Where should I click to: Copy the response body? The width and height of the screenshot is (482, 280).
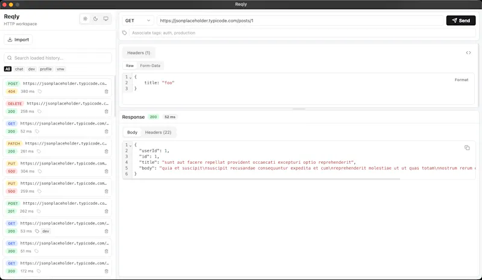467,148
